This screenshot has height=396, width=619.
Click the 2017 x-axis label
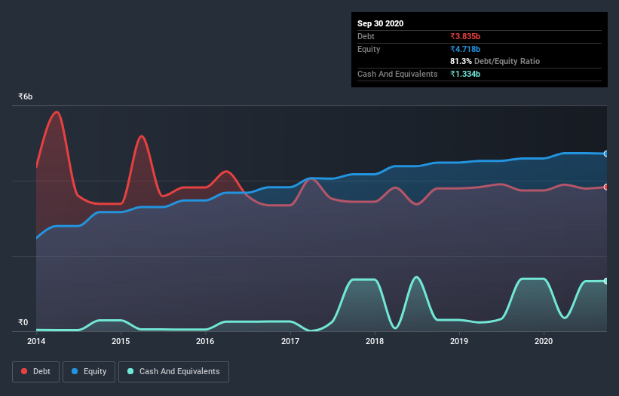pyautogui.click(x=290, y=341)
